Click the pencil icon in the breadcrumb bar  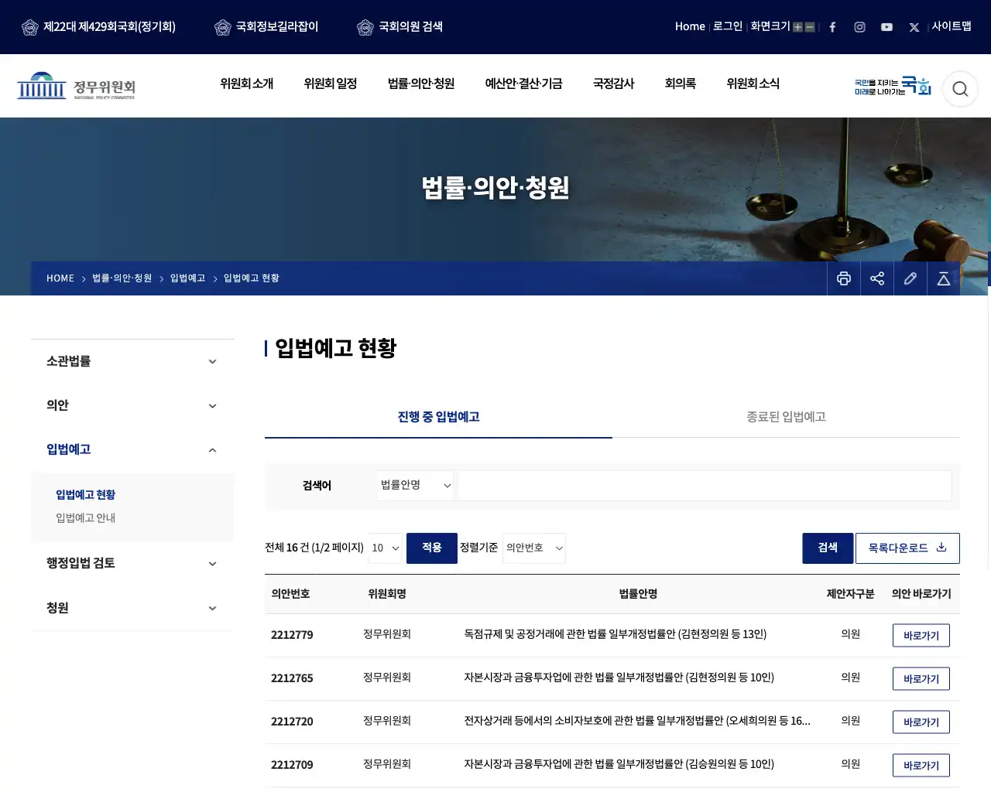(910, 278)
